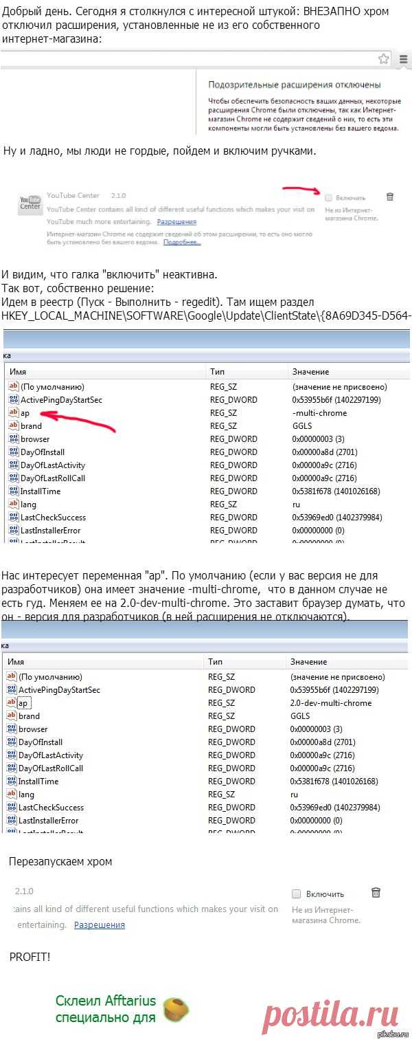Click the DayOfInstall DWORD icon in upper registry list
This screenshot has height=1042, width=412.
pyautogui.click(x=13, y=452)
